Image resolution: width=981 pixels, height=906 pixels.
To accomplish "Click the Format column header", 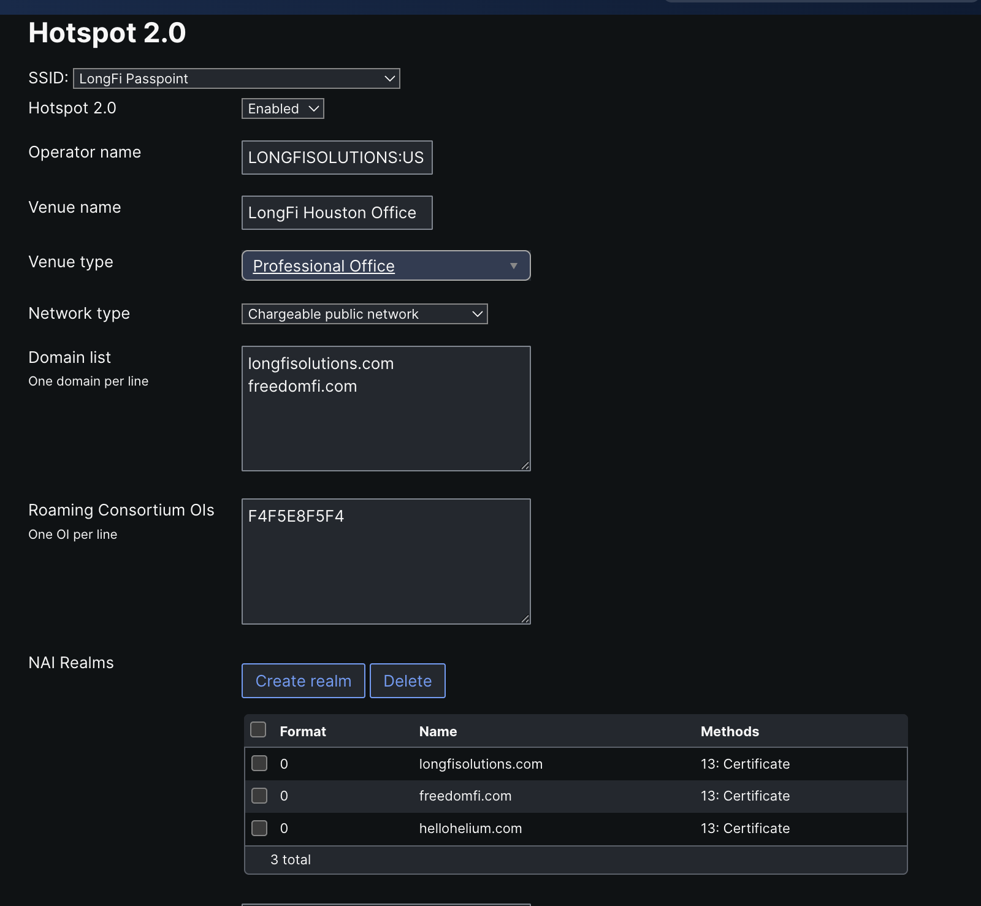I will [x=303, y=731].
